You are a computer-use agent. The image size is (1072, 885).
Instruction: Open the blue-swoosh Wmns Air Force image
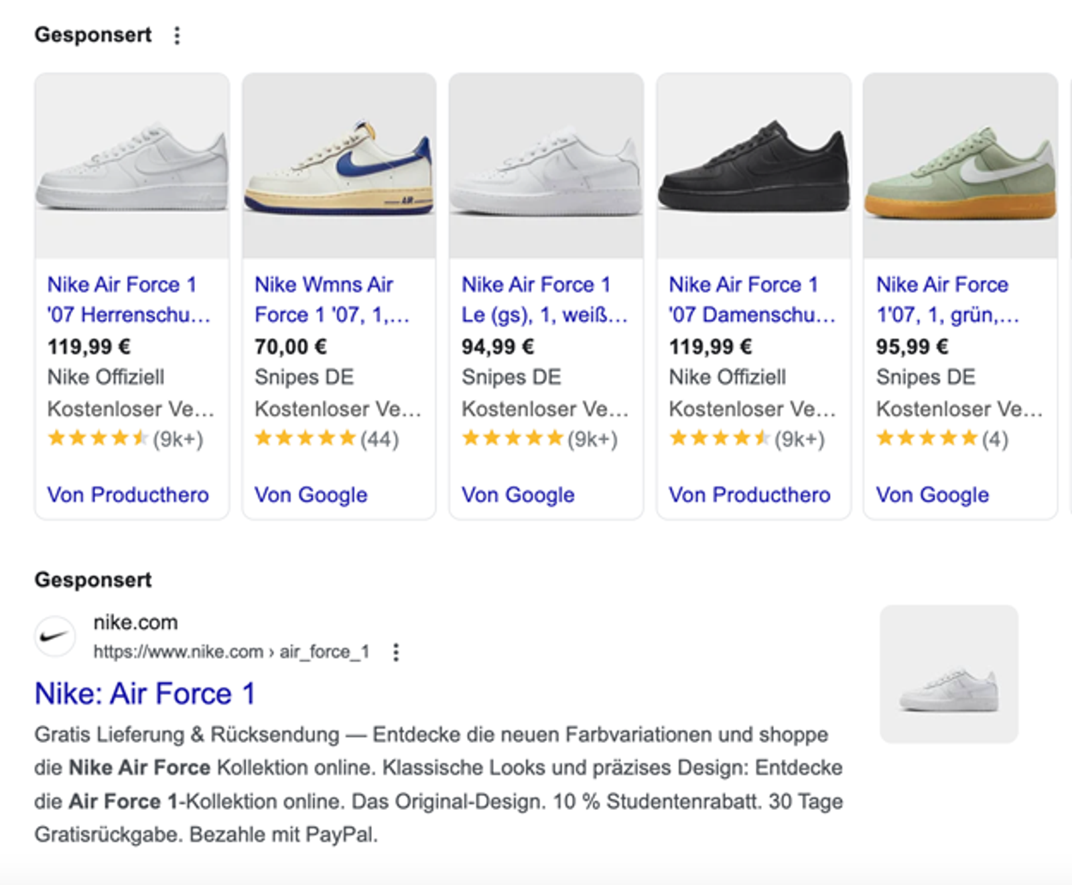tap(339, 165)
